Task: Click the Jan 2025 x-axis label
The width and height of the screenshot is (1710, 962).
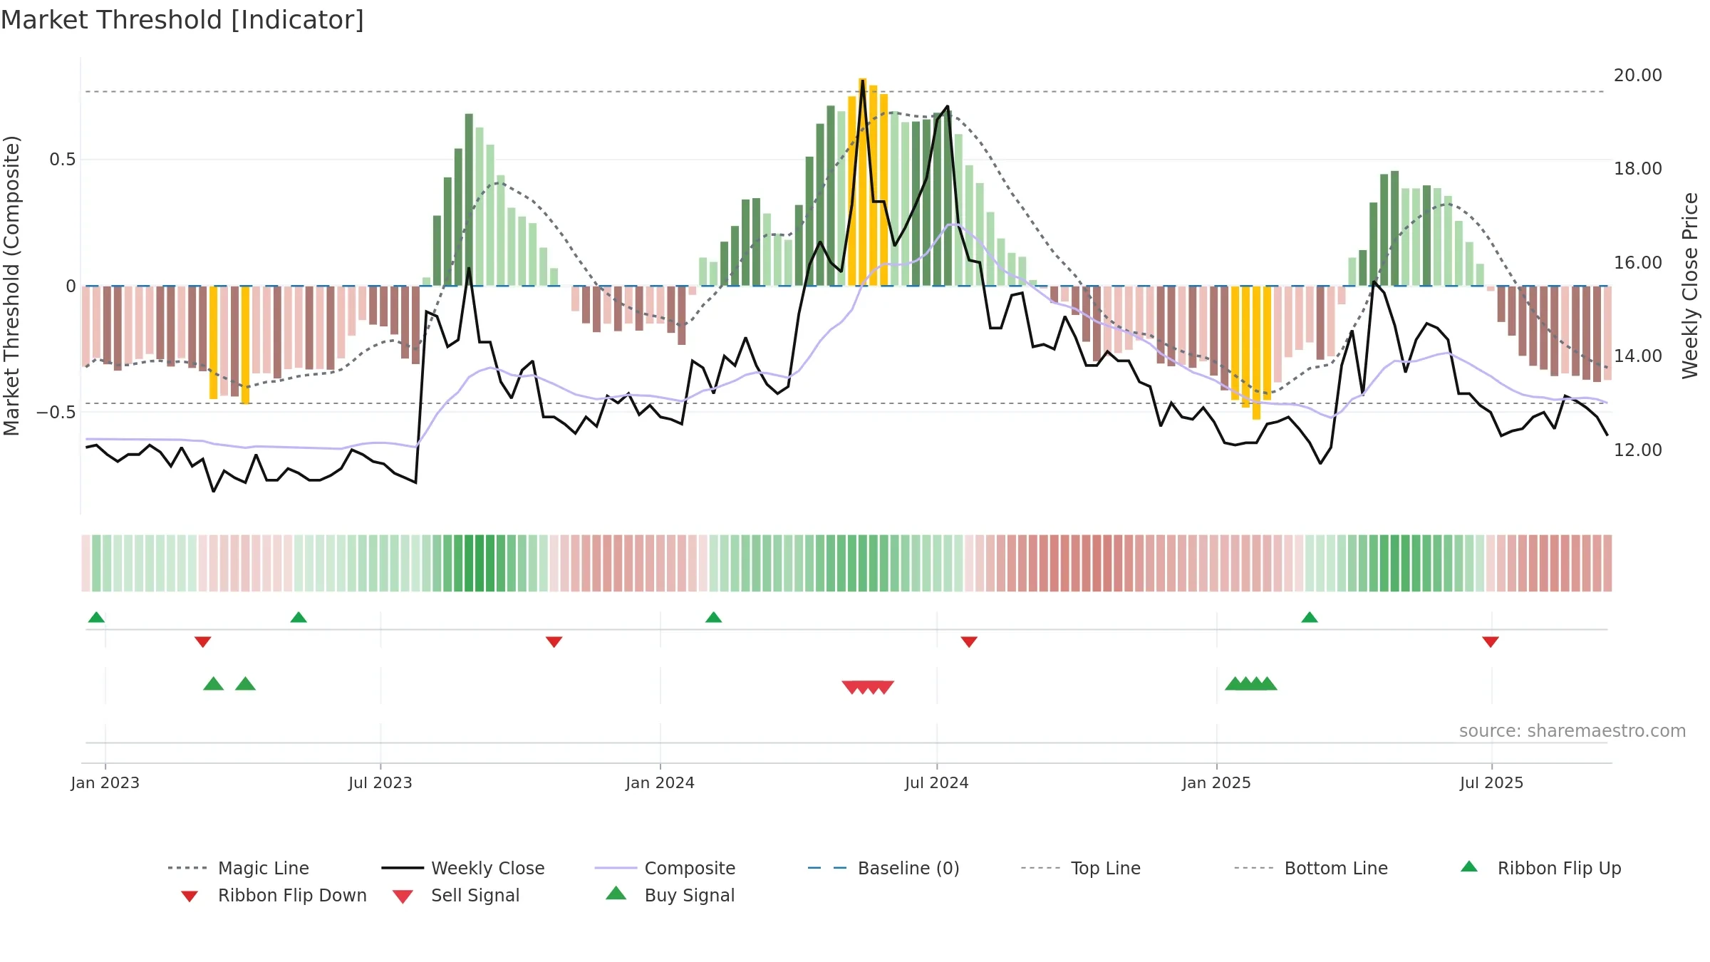Action: 1217,782
